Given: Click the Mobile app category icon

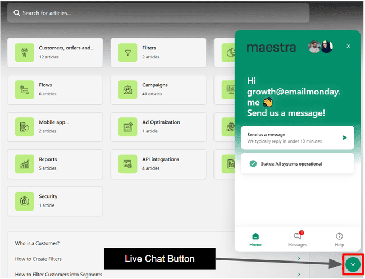Looking at the screenshot, I should [25, 127].
